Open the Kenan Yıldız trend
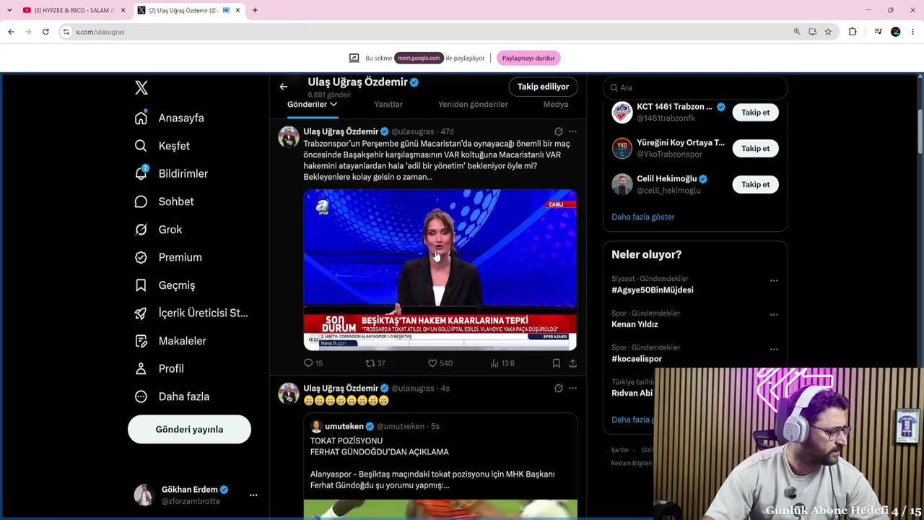Screen dimensions: 924x520 pyautogui.click(x=635, y=324)
